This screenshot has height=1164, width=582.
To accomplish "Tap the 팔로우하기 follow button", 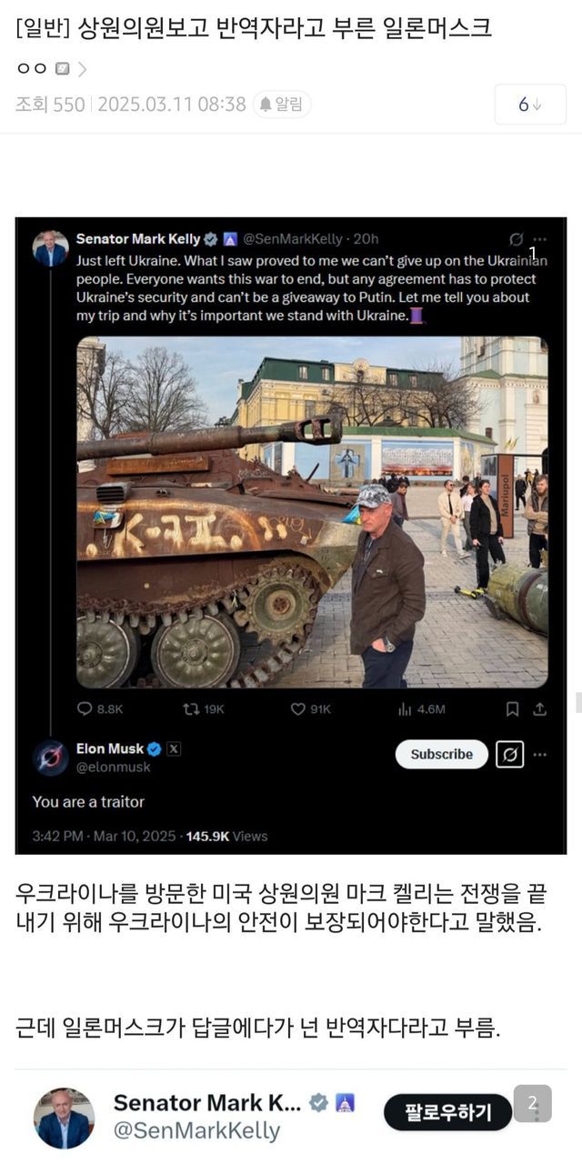I will click(x=447, y=1111).
